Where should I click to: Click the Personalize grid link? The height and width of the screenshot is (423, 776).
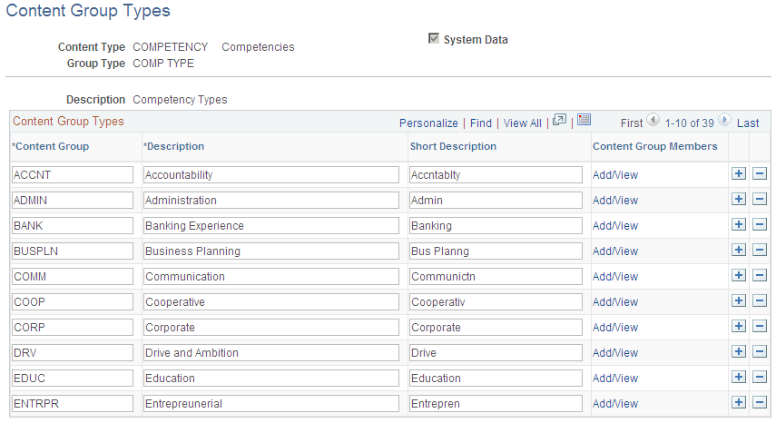pyautogui.click(x=428, y=123)
